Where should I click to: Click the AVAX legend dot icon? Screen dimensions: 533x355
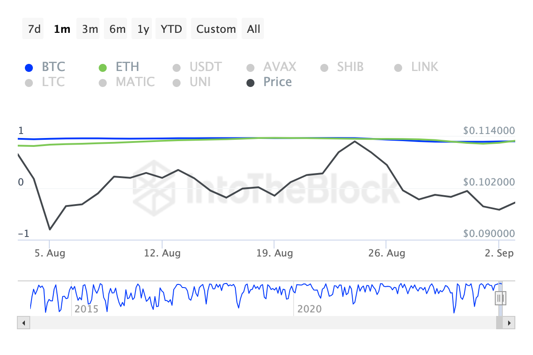click(251, 67)
